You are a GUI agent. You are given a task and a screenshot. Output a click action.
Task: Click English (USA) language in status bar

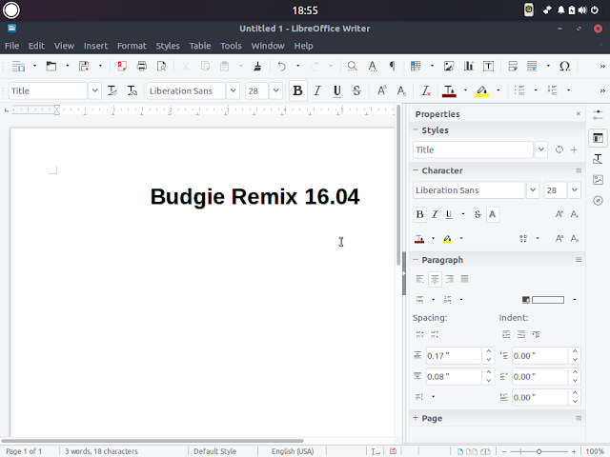tap(293, 451)
